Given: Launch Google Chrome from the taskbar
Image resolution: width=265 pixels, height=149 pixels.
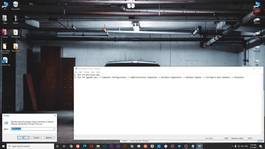Looking at the screenshot, I should pyautogui.click(x=71, y=146).
